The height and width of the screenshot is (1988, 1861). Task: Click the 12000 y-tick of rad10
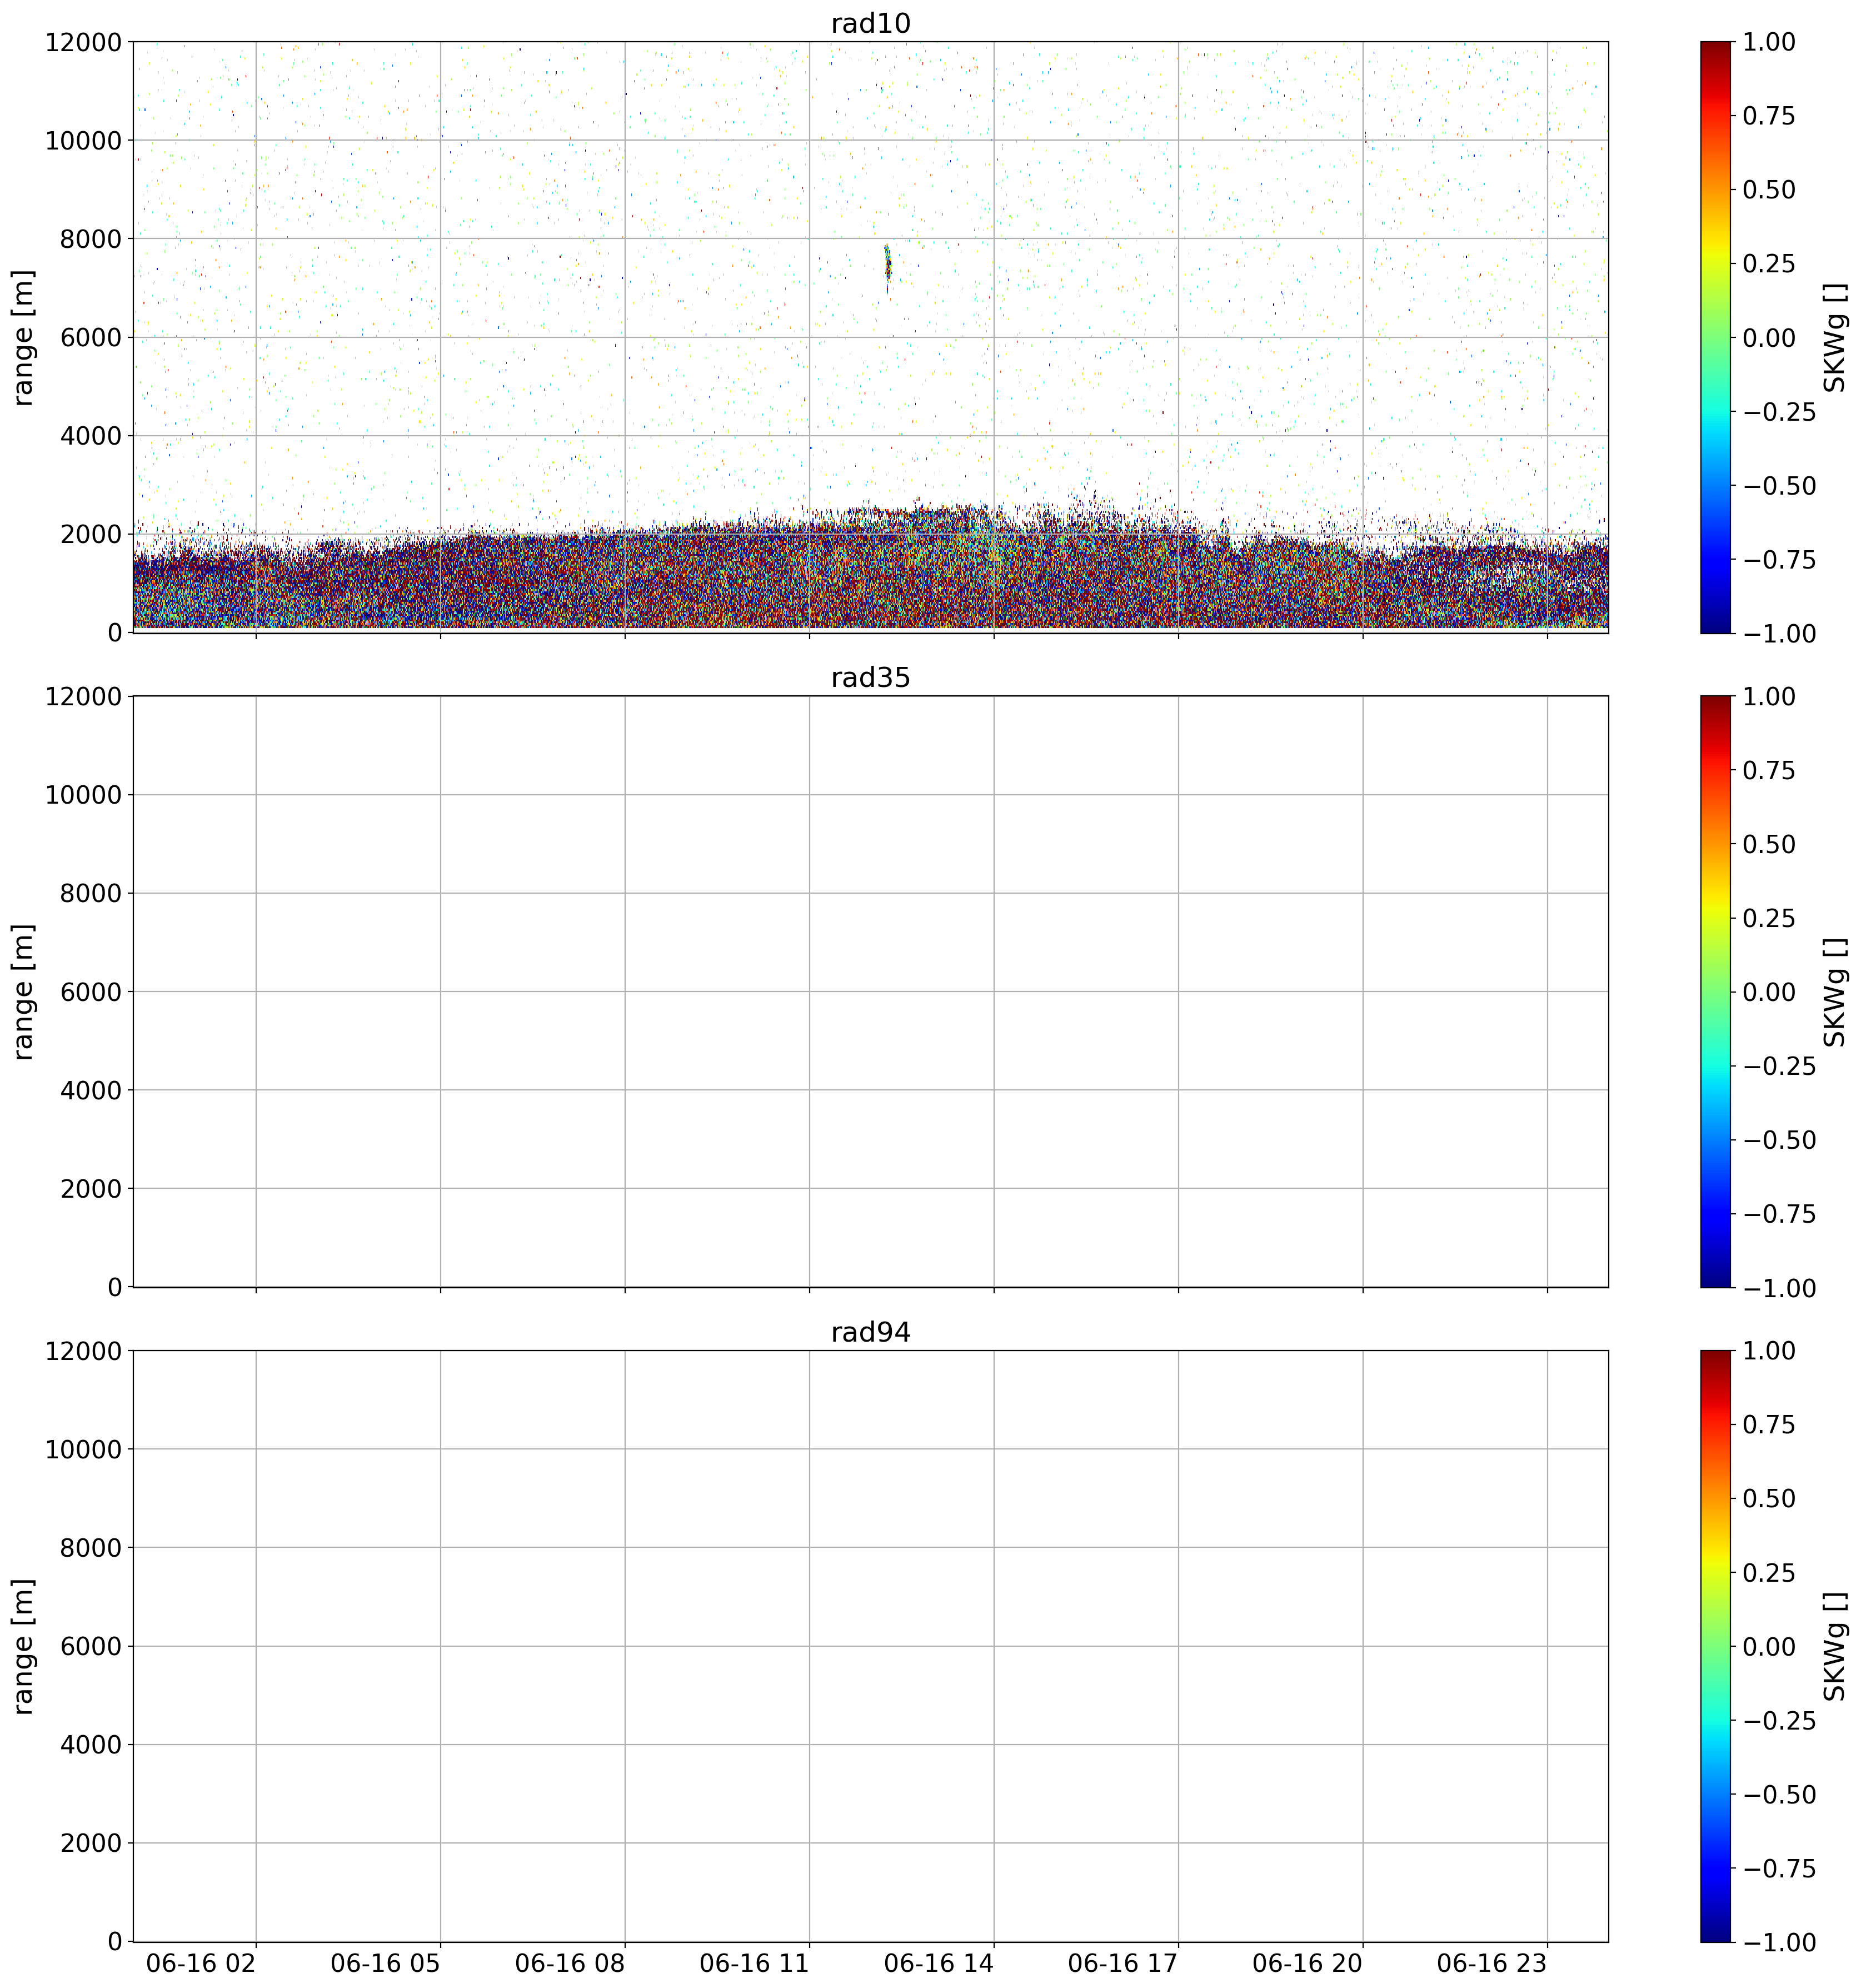(83, 42)
